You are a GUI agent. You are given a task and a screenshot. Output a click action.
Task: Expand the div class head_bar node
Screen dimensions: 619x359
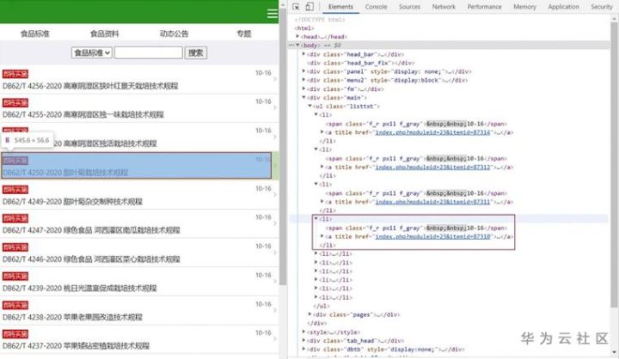point(303,54)
